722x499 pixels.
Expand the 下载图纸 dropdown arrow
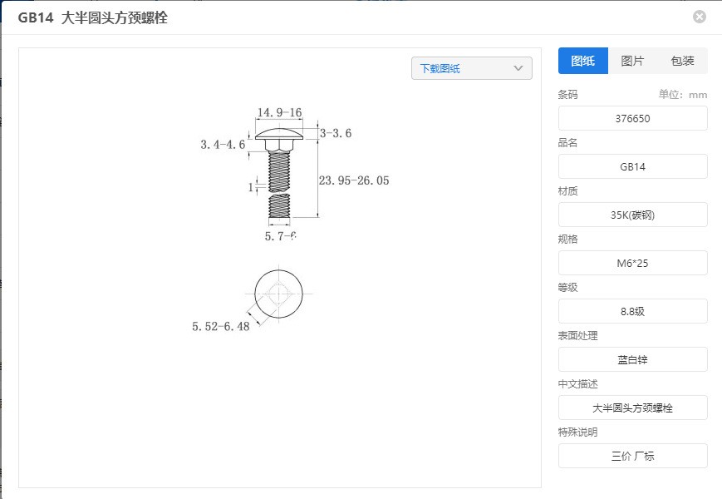518,68
